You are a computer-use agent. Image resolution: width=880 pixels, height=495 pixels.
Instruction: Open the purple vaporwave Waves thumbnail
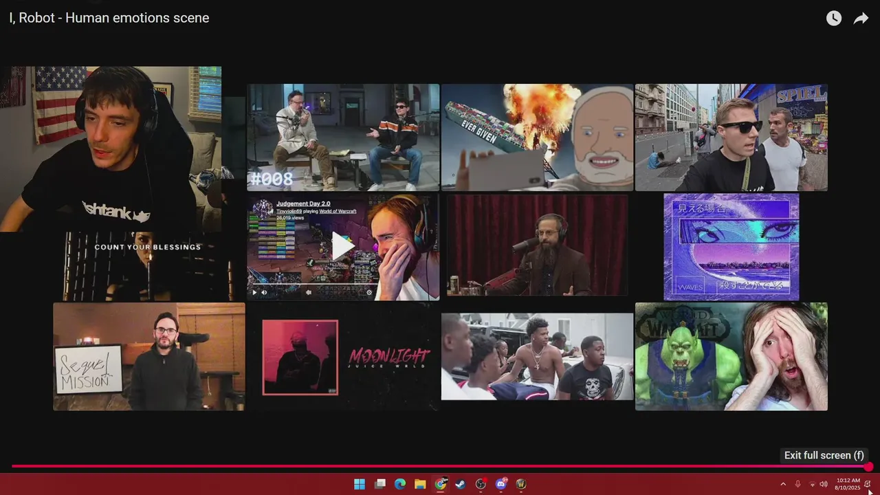731,247
